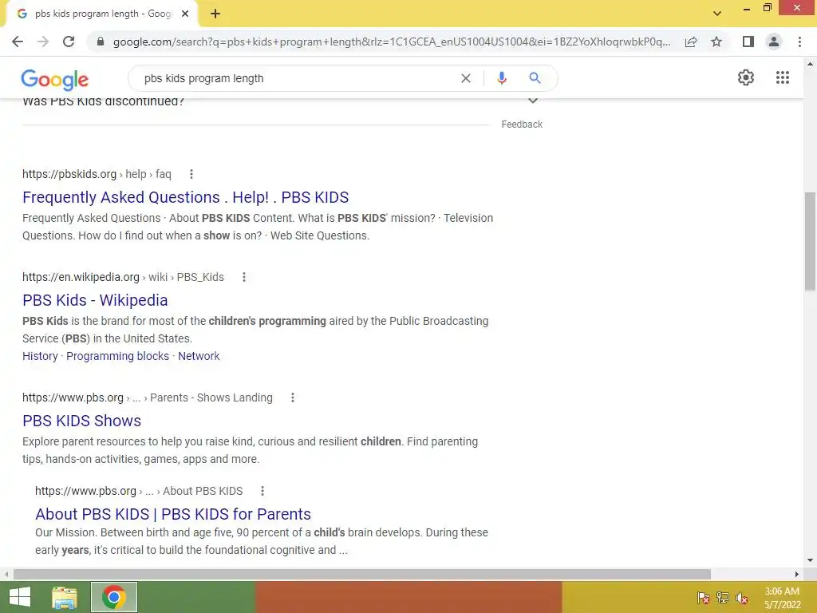Bookmark this page with the star
817x613 pixels.
click(716, 42)
